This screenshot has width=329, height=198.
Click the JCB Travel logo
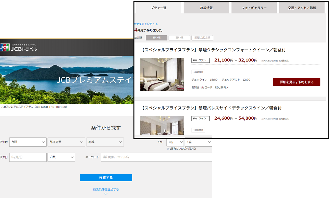(x=18, y=47)
